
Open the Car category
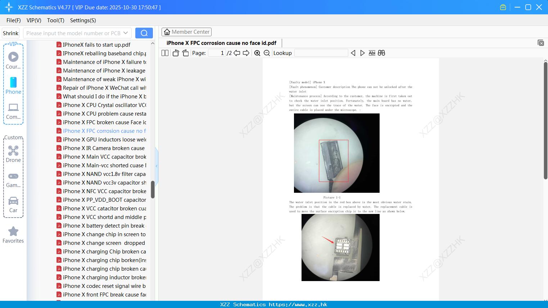pos(13,205)
